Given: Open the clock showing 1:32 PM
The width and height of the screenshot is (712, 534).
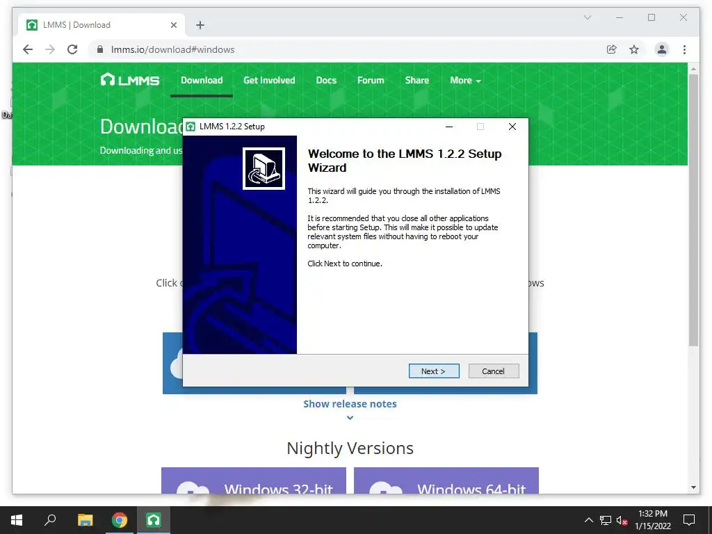Looking at the screenshot, I should pos(653,520).
